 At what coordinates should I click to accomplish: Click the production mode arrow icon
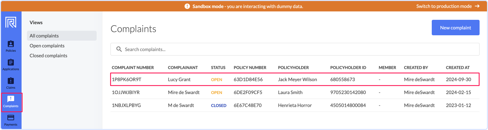[x=477, y=6]
